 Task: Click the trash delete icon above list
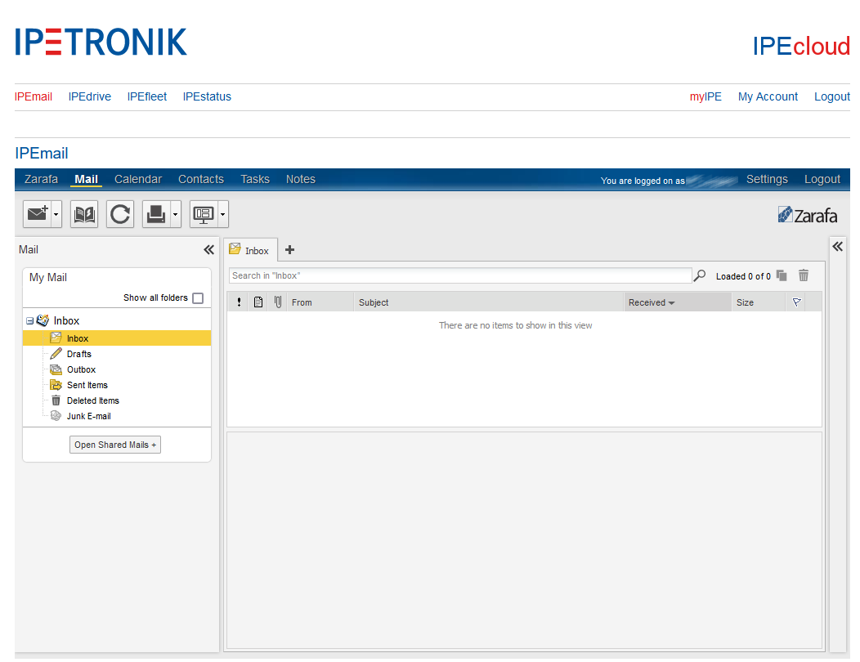804,276
